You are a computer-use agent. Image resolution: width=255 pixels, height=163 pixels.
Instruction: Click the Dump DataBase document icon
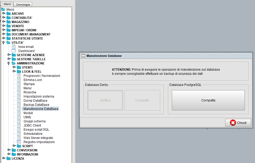click(x=19, y=100)
